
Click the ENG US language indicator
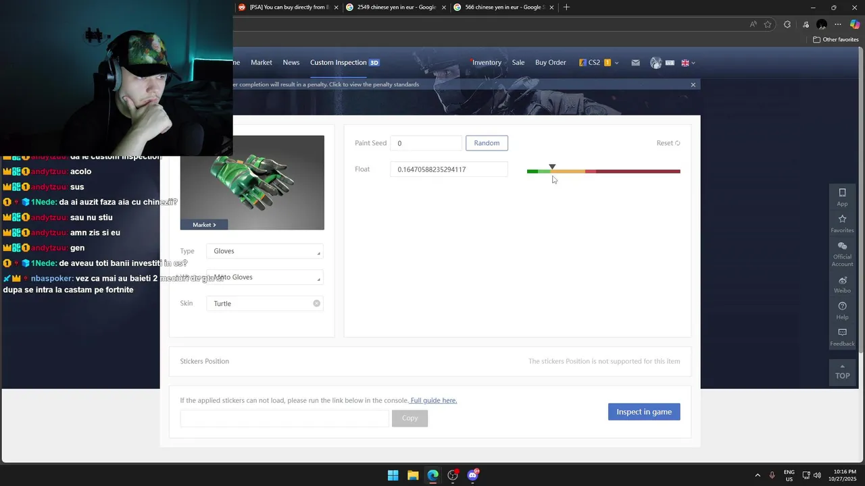[789, 475]
